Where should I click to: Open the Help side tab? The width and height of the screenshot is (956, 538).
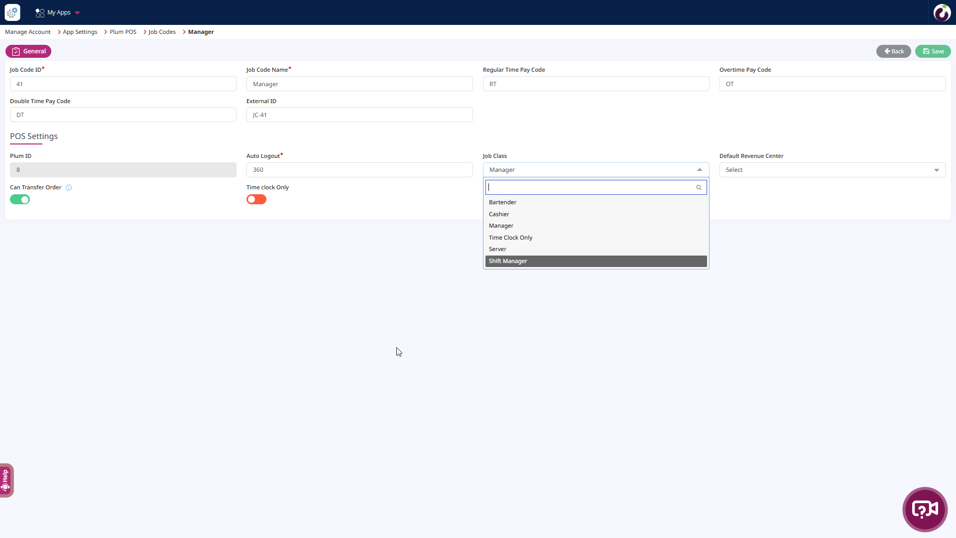pyautogui.click(x=6, y=480)
